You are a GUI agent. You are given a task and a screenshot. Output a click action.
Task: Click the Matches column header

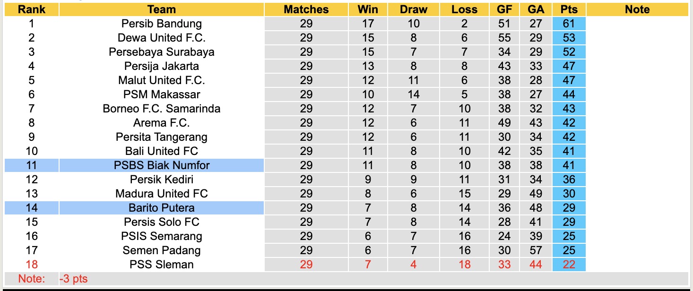(306, 9)
